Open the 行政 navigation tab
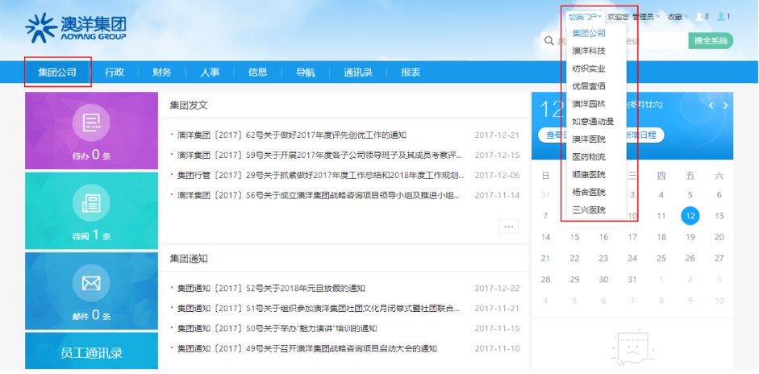The width and height of the screenshot is (759, 374). 115,73
